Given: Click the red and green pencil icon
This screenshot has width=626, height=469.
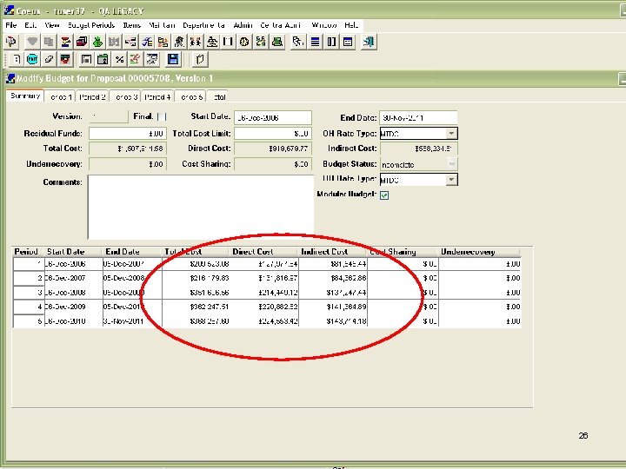Looking at the screenshot, I should [136, 59].
